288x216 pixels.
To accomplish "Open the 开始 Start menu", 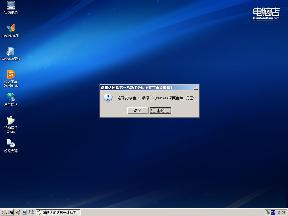I will tap(7, 212).
